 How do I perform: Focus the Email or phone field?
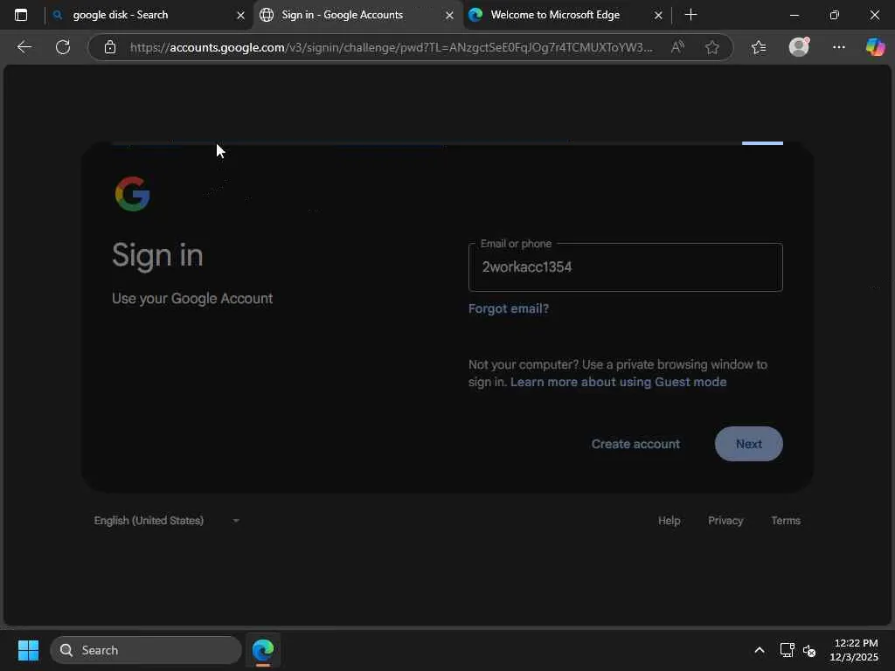click(x=626, y=267)
